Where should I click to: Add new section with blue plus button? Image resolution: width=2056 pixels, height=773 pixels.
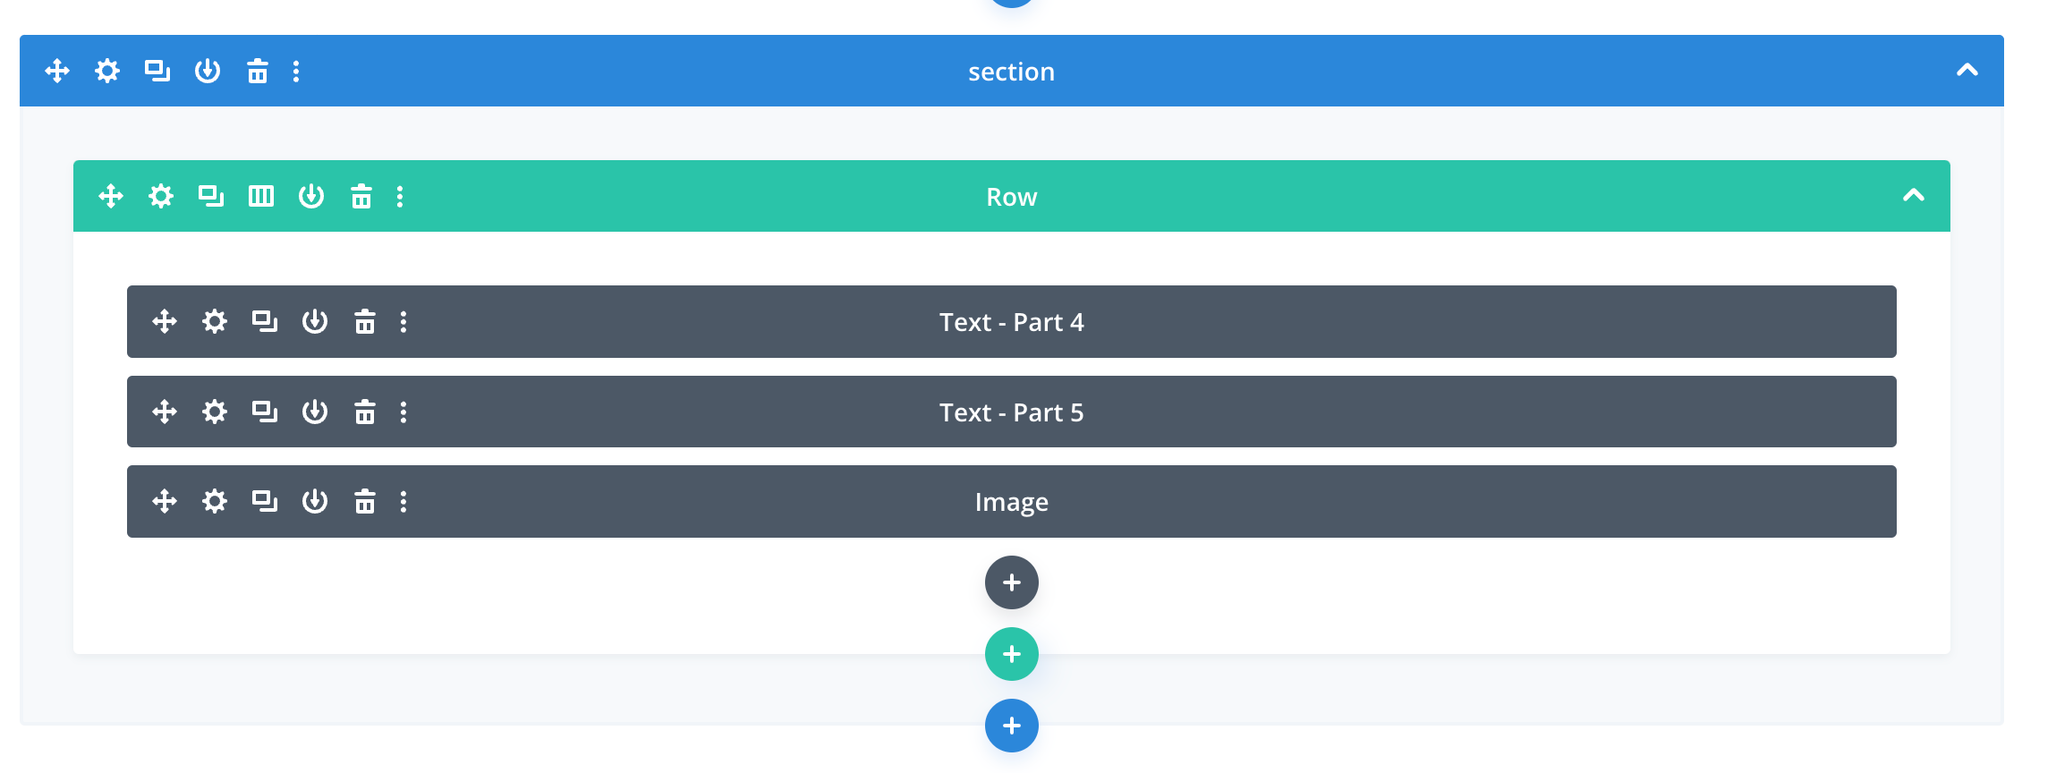[x=1011, y=726]
